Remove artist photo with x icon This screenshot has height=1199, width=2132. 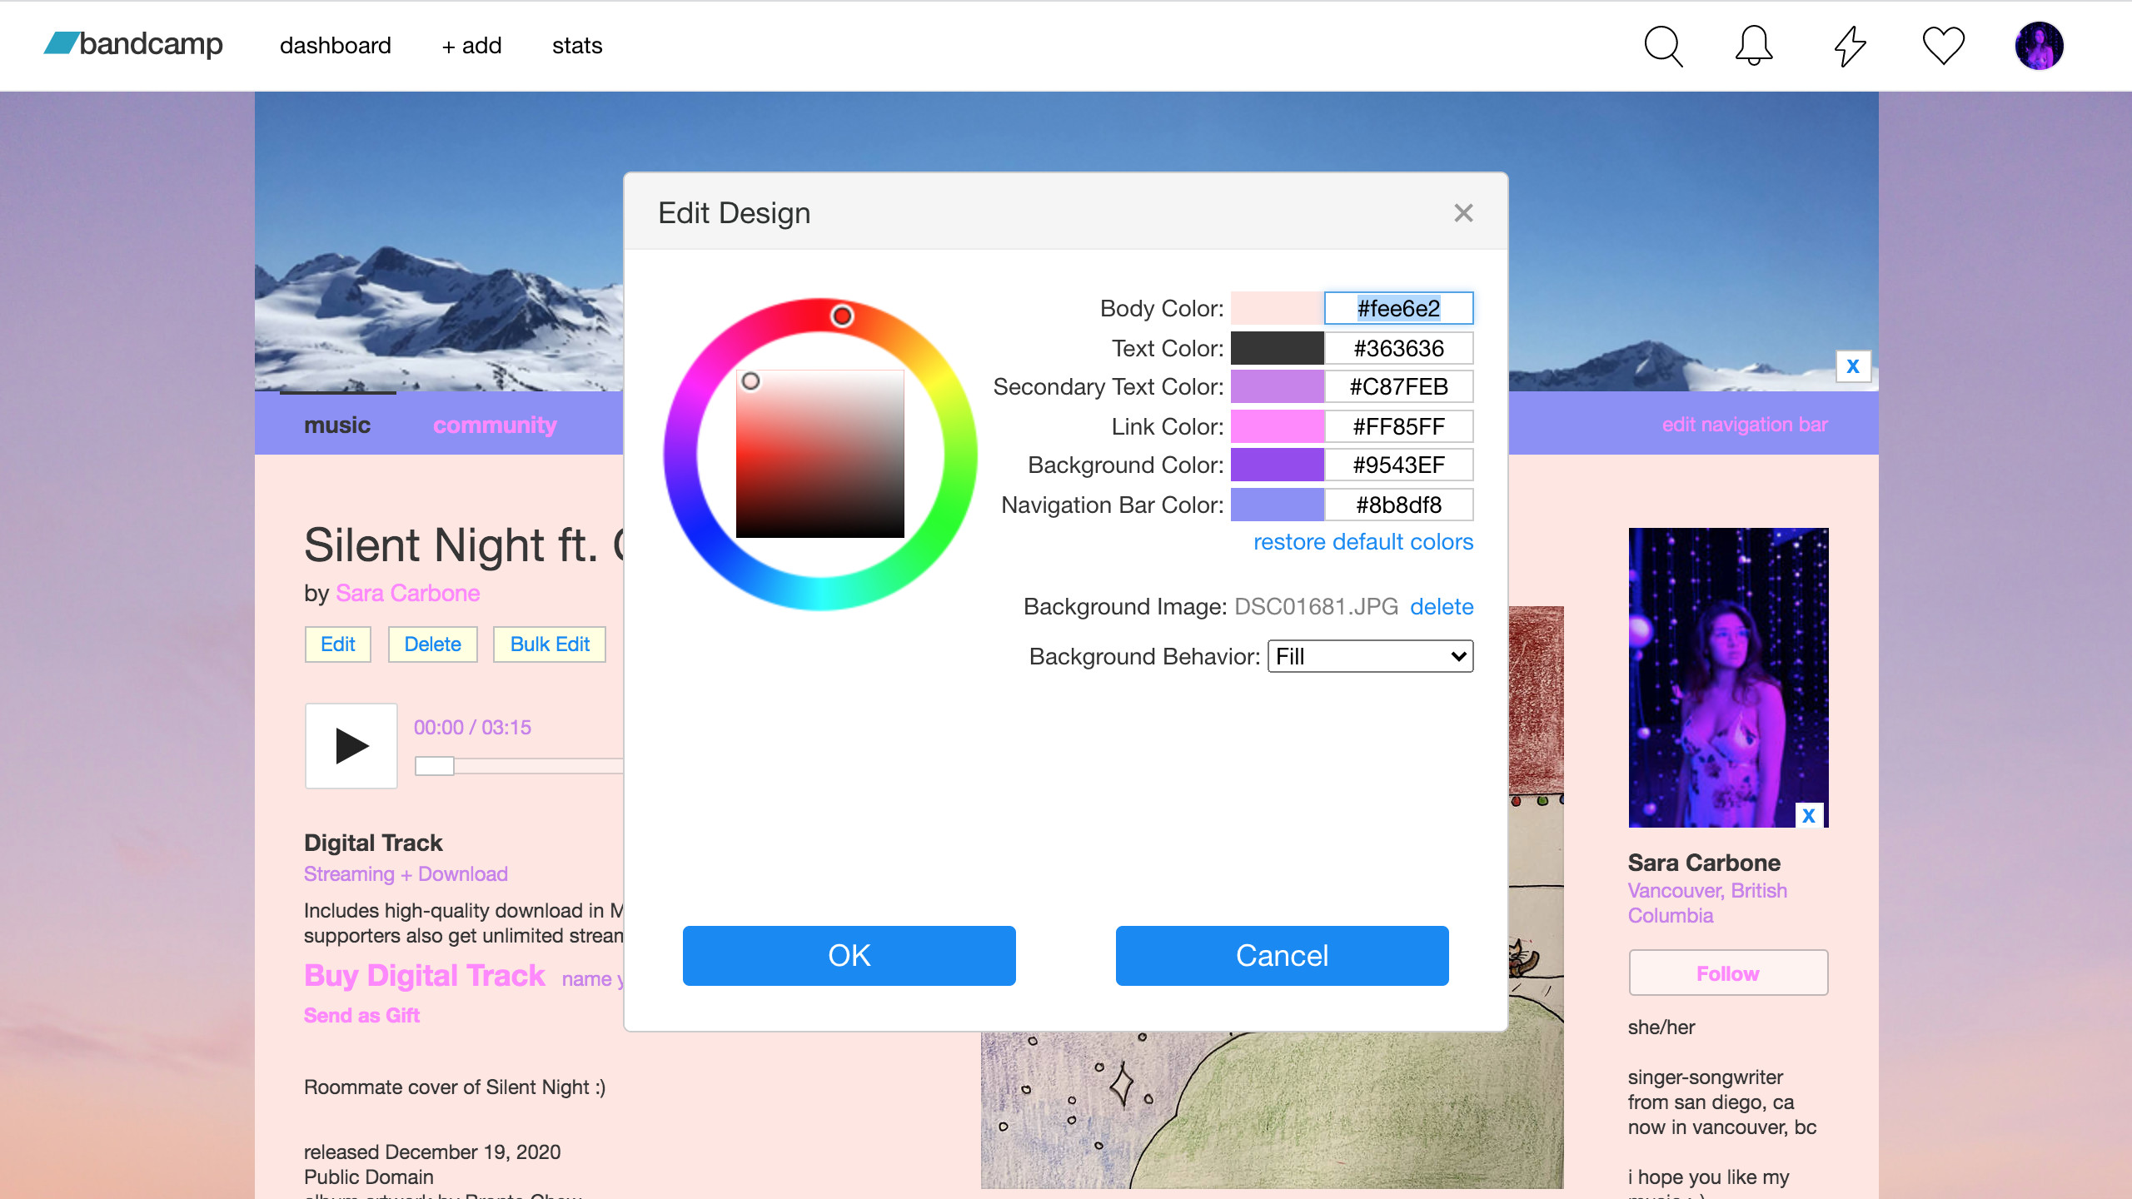[1808, 815]
